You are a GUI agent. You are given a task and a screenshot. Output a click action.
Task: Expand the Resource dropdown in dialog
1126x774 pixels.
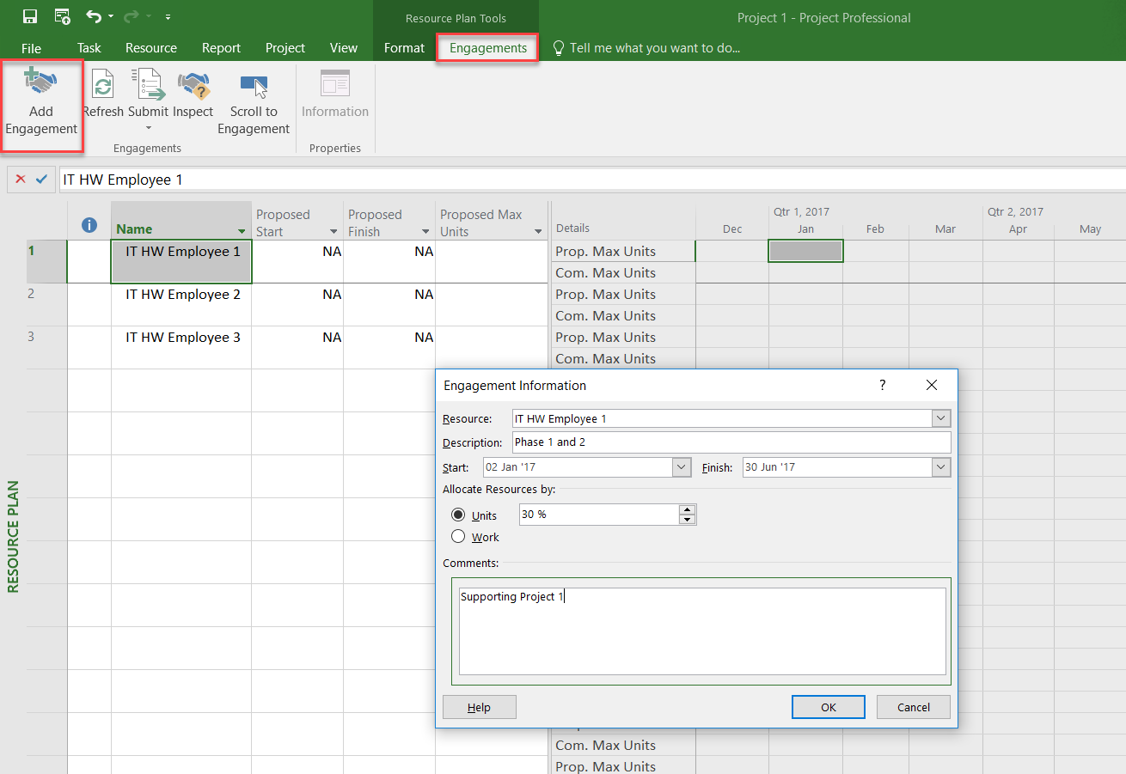click(x=941, y=418)
